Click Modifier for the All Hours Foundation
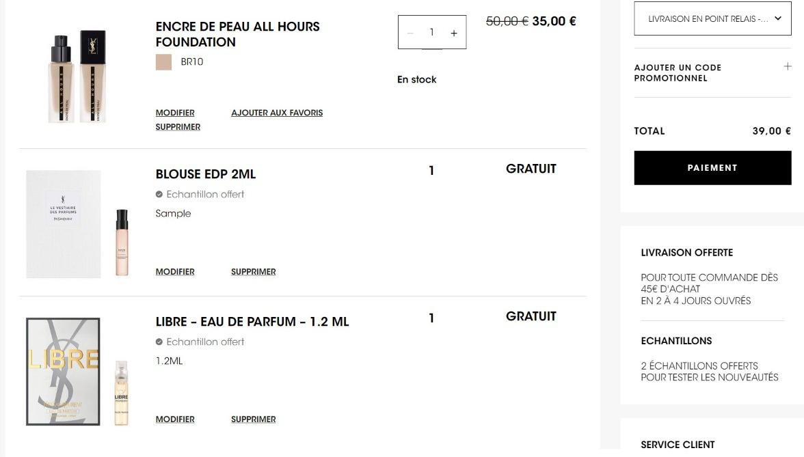 coord(175,113)
